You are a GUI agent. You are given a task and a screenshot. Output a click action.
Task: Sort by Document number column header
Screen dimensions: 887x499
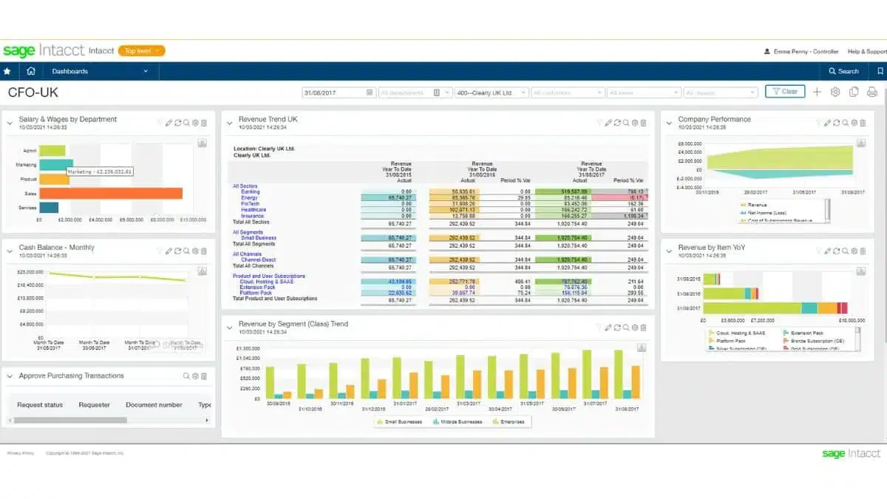point(154,405)
